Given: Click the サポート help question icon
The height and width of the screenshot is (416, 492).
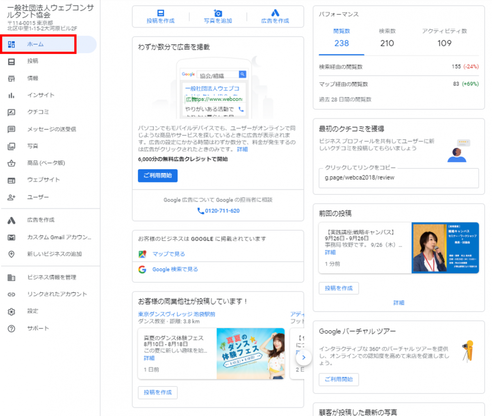Looking at the screenshot, I should [11, 329].
